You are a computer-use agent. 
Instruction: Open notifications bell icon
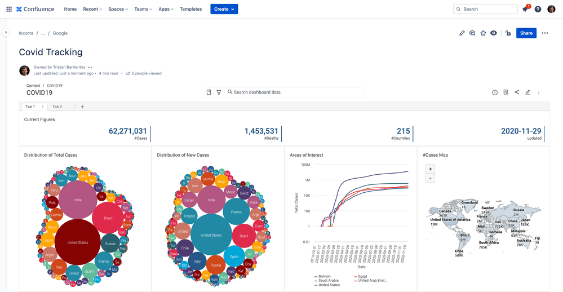click(525, 9)
